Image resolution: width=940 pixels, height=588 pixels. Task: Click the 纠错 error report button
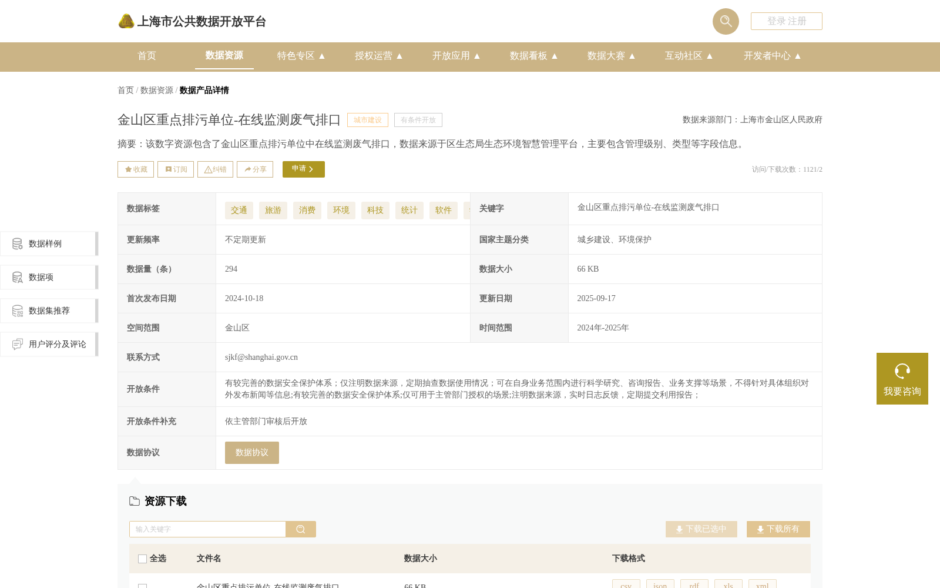[215, 169]
